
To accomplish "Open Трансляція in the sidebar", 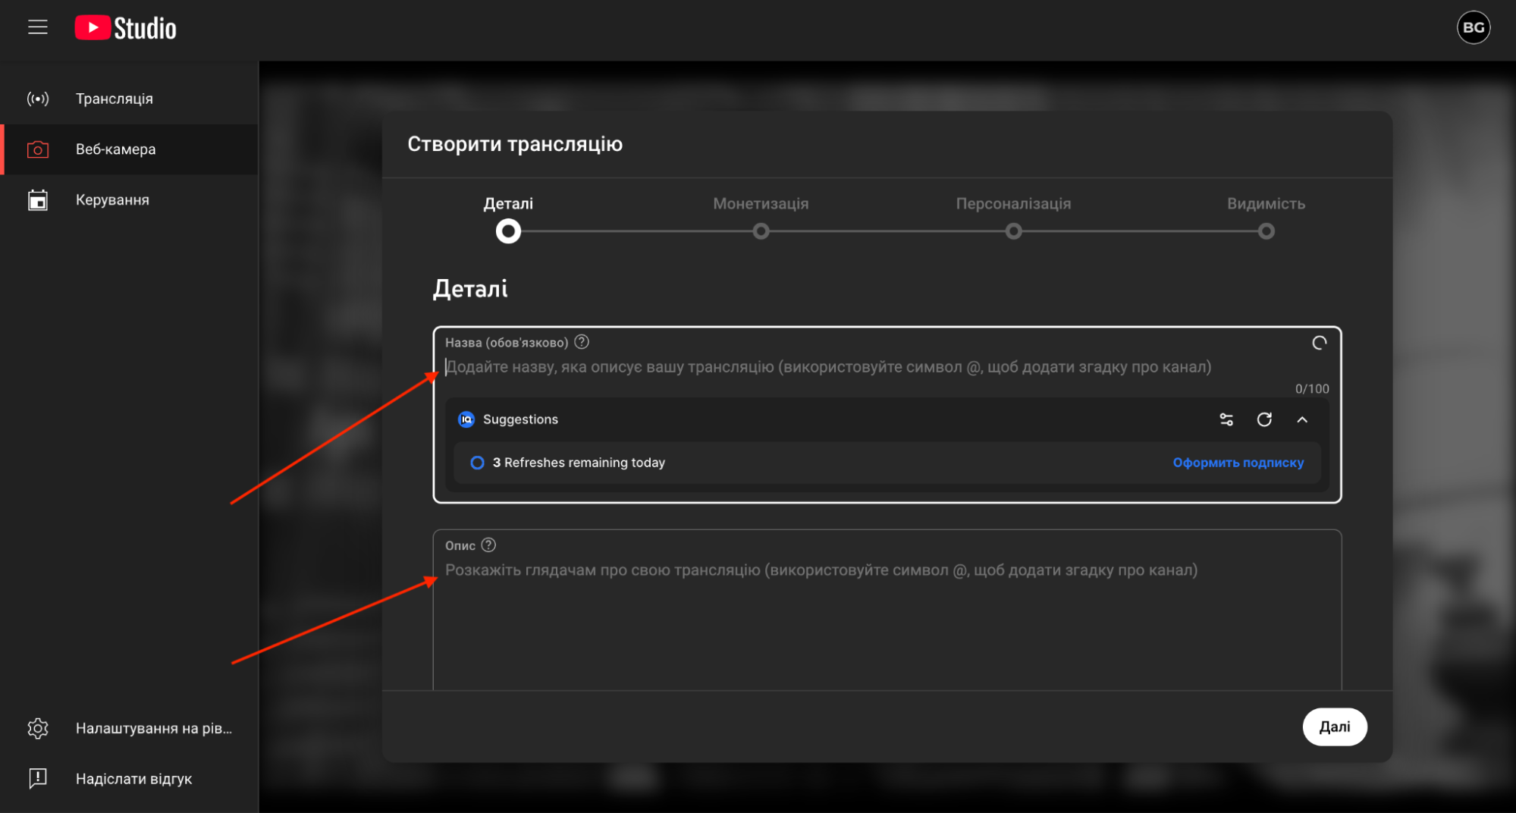I will [115, 99].
